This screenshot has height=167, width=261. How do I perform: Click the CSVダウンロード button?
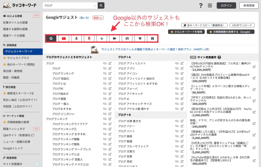[242, 25]
